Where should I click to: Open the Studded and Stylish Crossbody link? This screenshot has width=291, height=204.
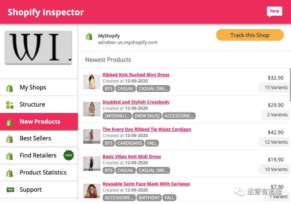[136, 102]
